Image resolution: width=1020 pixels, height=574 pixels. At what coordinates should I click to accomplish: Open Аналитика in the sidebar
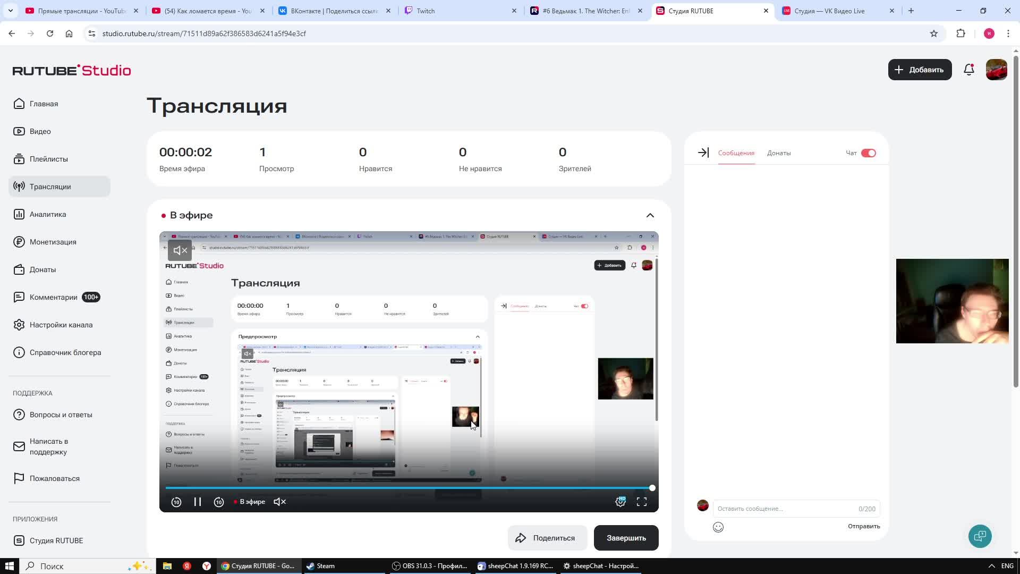48,214
